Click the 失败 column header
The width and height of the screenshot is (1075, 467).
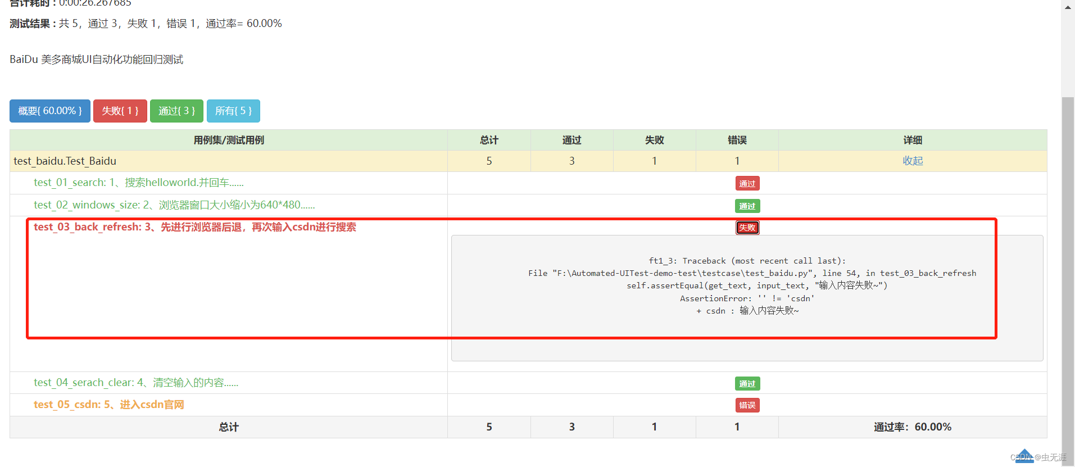[654, 140]
